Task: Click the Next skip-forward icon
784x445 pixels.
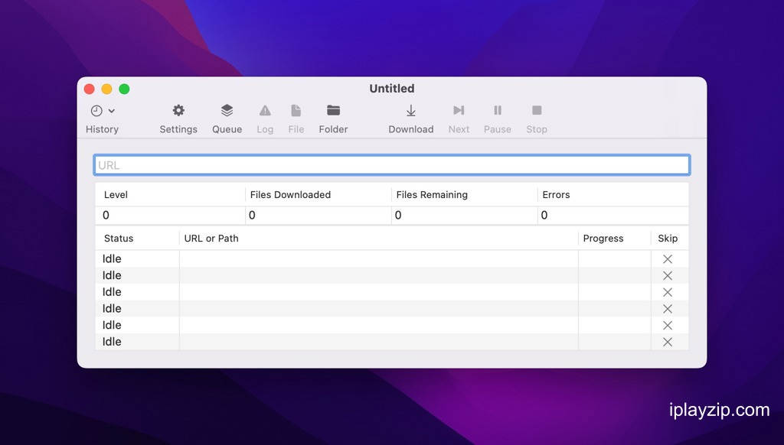Action: pos(459,110)
